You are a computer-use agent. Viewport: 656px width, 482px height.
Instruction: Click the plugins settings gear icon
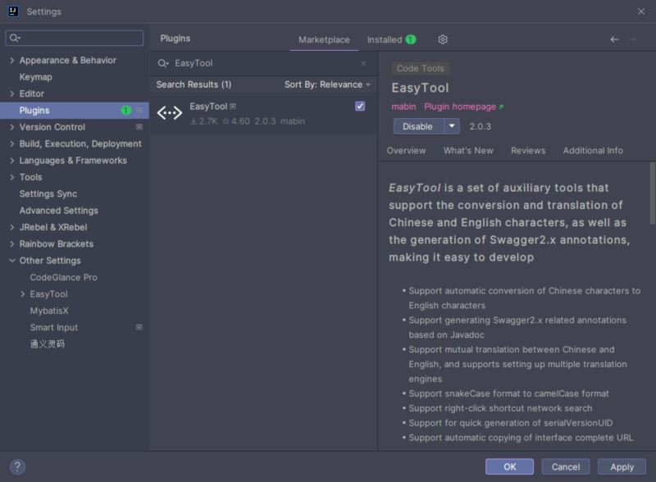[443, 39]
